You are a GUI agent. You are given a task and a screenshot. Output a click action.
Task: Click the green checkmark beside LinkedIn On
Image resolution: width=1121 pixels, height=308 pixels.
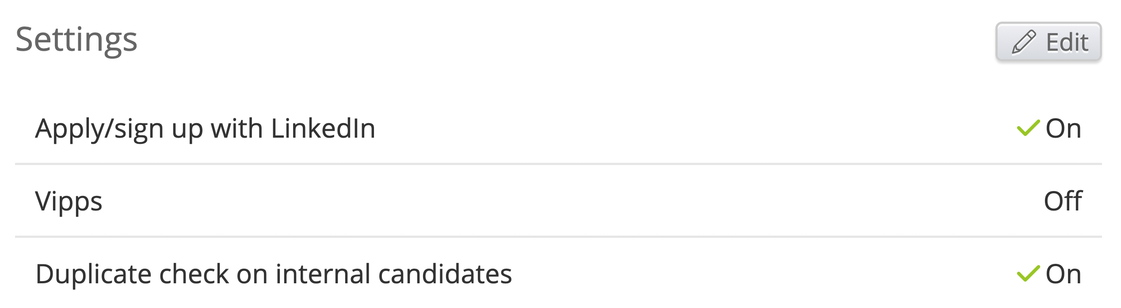[1029, 128]
